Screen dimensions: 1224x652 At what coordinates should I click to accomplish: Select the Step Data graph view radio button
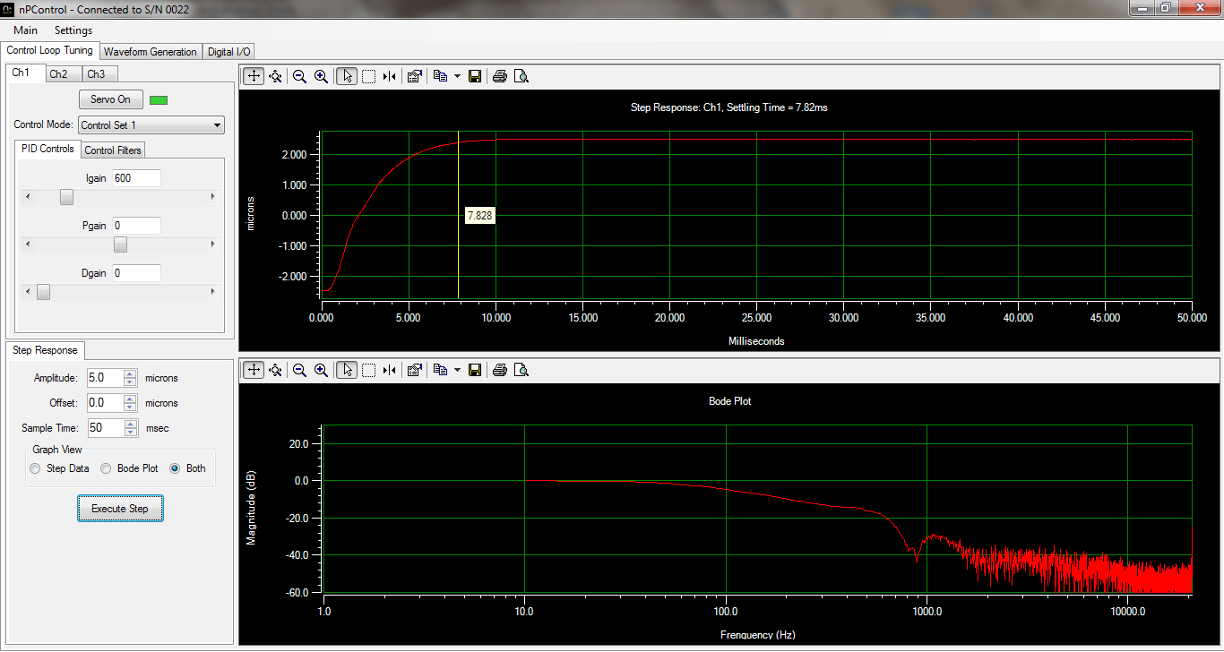click(59, 468)
